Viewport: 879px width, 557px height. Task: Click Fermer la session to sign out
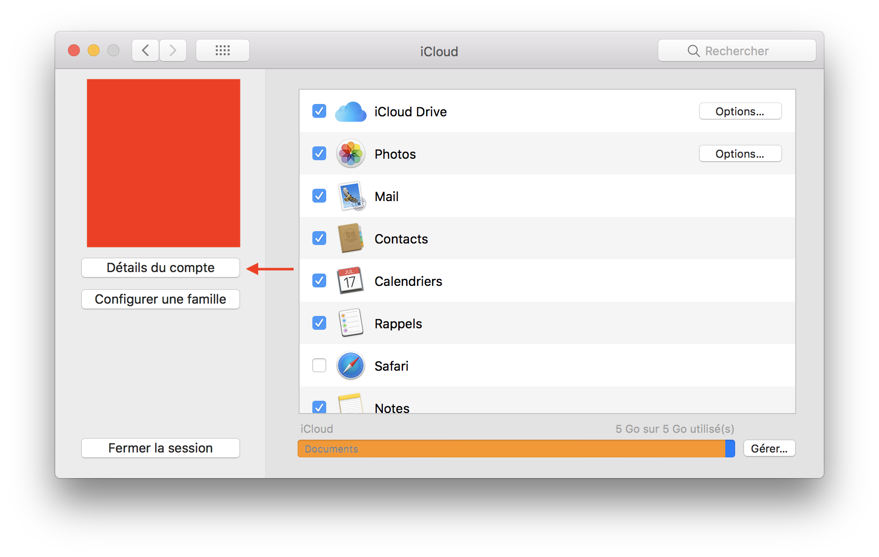tap(161, 448)
